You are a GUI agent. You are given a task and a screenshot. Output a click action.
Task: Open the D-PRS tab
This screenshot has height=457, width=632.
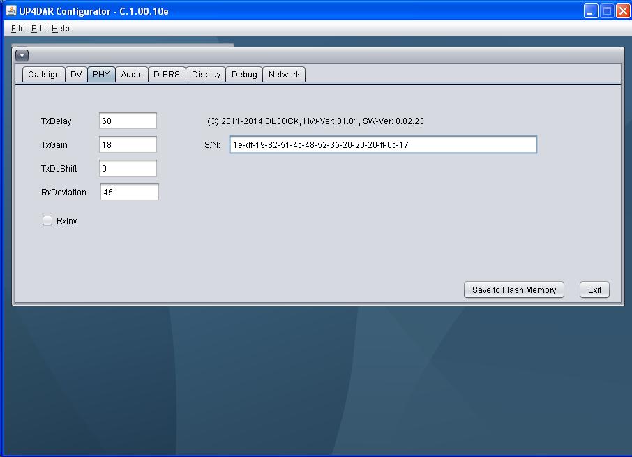(x=167, y=75)
